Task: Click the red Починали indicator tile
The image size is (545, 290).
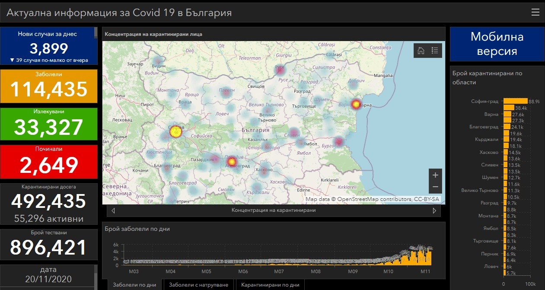Action: click(48, 162)
